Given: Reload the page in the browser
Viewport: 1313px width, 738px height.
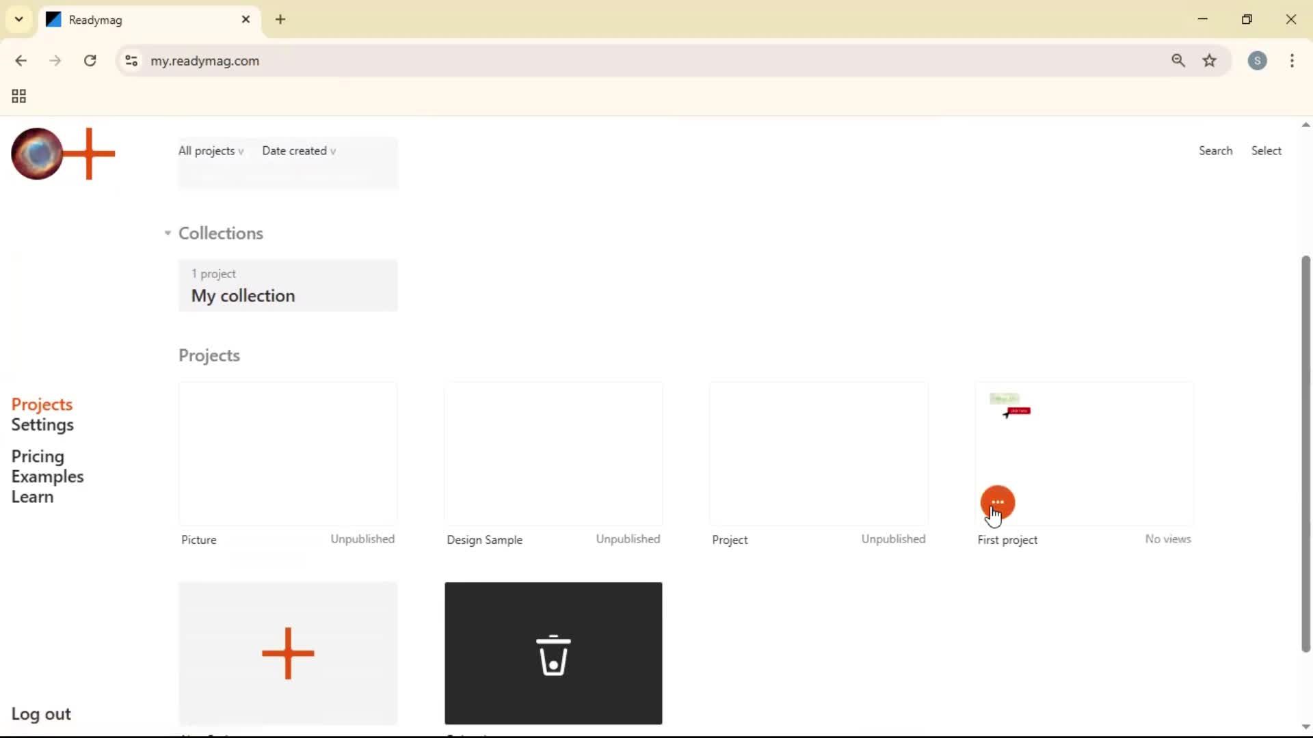Looking at the screenshot, I should [x=90, y=61].
